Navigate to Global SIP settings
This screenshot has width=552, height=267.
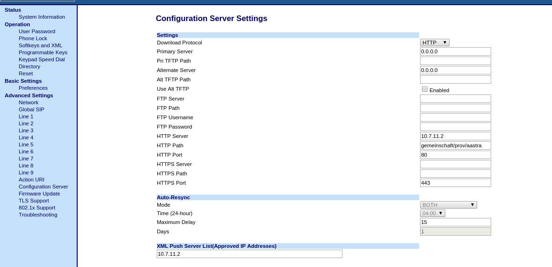click(31, 109)
